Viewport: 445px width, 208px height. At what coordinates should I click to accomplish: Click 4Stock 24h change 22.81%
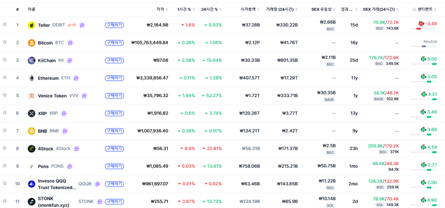pos(212,149)
